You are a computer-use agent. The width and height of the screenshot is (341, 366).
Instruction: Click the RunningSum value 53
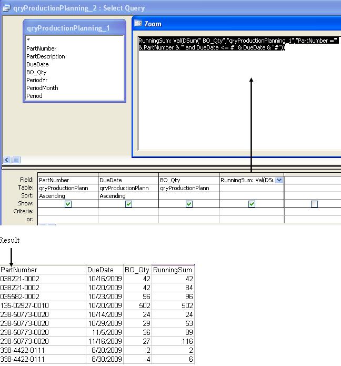pyautogui.click(x=173, y=323)
